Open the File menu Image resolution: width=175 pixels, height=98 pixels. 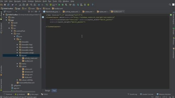tap(2, 1)
